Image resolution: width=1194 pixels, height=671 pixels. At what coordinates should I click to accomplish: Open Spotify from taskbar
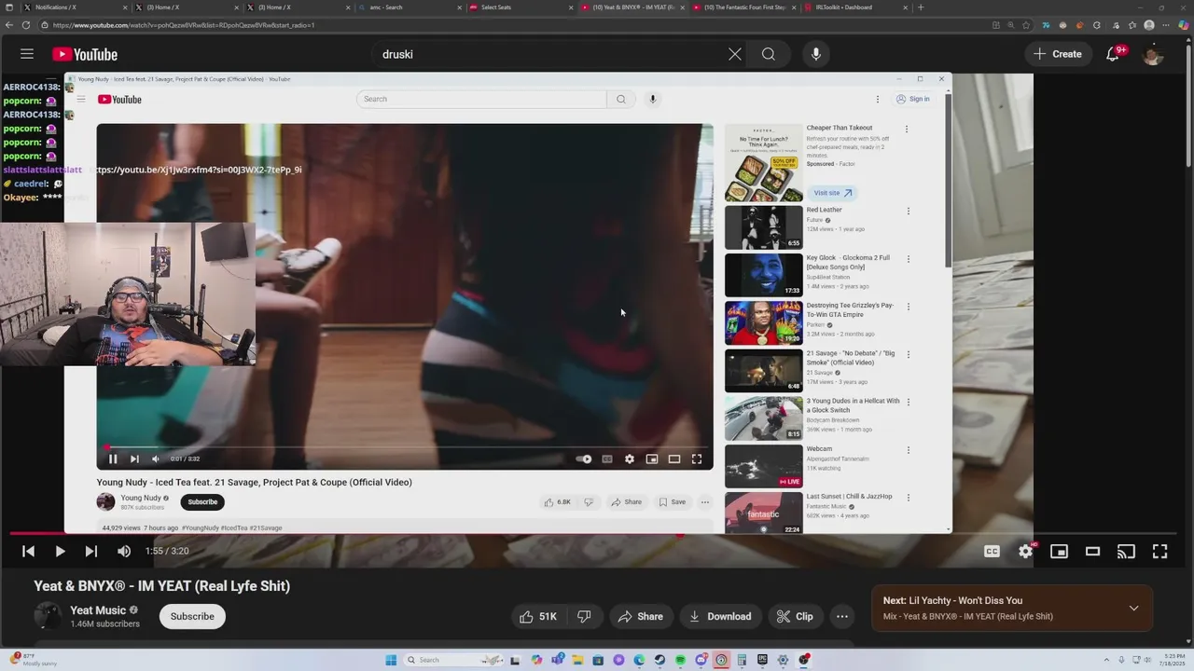click(x=680, y=660)
